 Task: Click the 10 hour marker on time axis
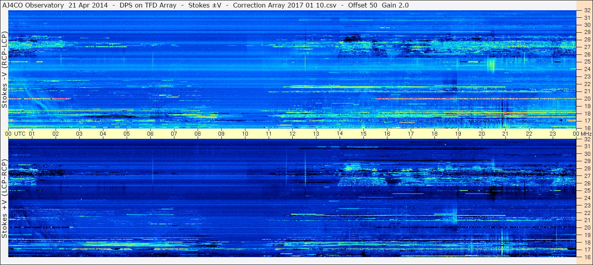[245, 134]
